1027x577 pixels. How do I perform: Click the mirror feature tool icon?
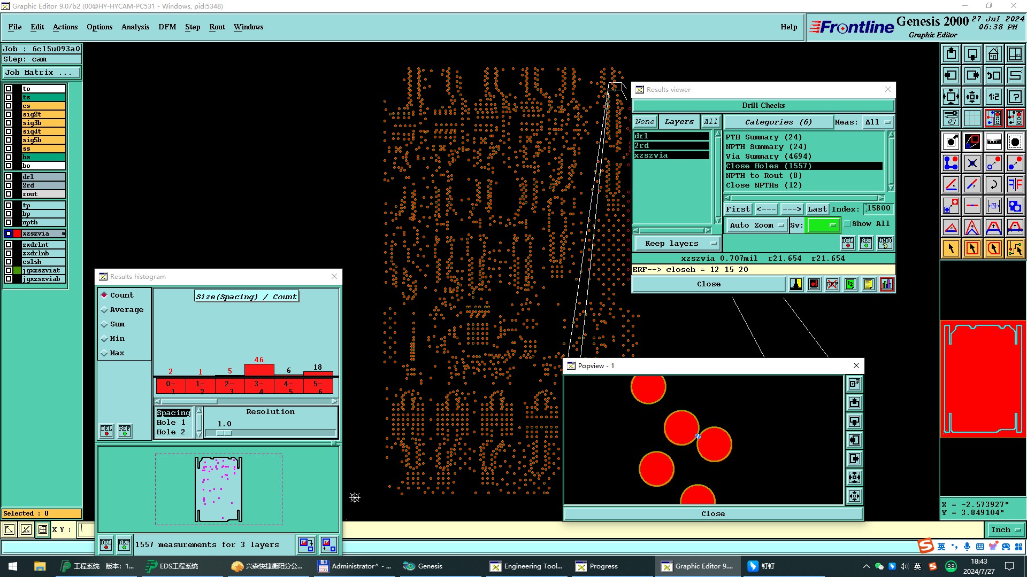point(1015,184)
